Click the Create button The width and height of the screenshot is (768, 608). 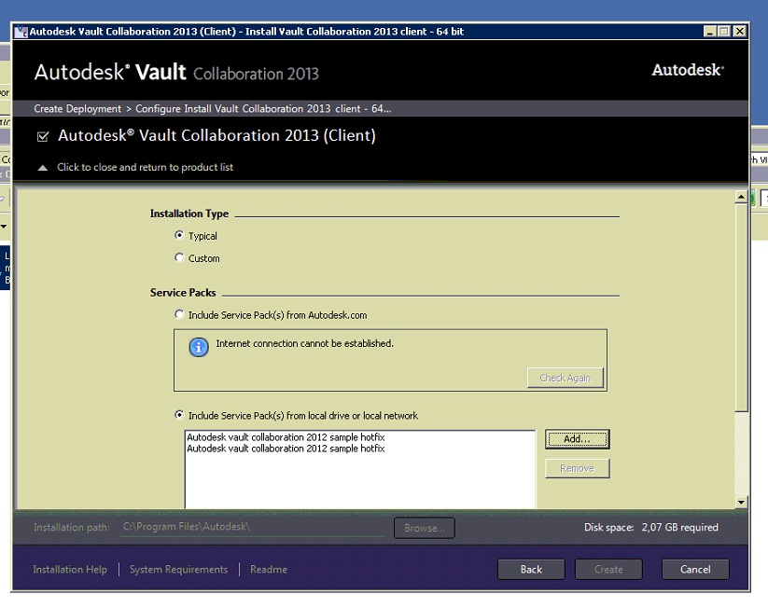(x=608, y=570)
